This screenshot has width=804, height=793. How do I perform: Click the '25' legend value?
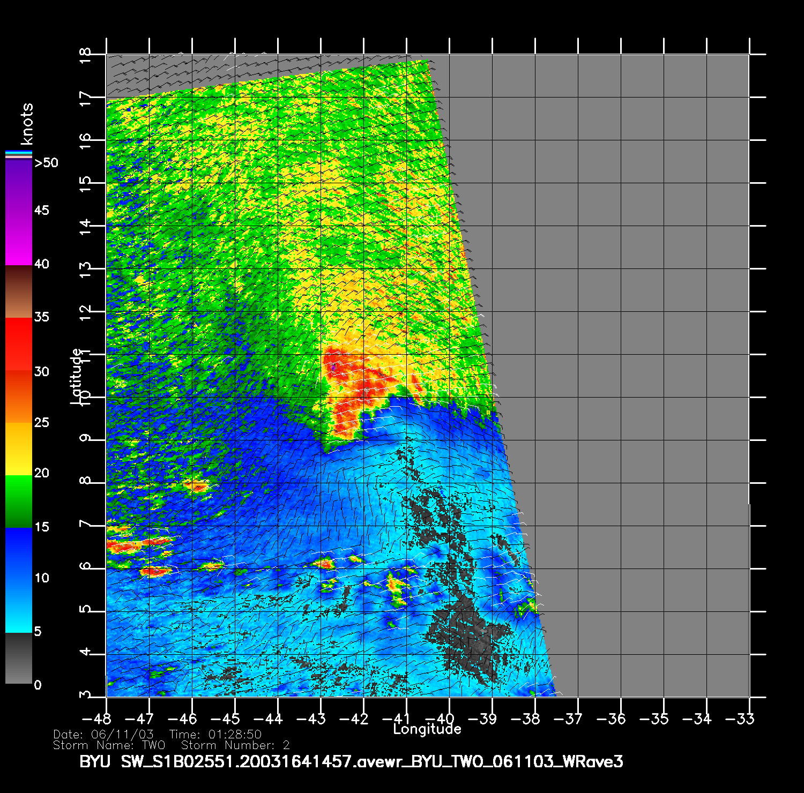point(41,422)
